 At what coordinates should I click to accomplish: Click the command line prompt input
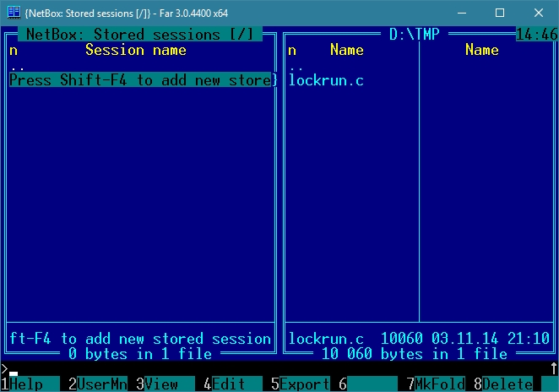278,369
